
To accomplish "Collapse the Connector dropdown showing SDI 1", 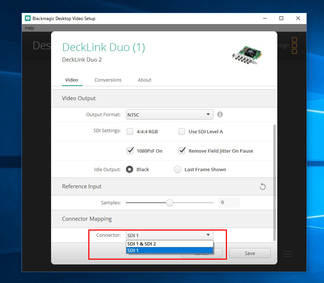I will [169, 235].
